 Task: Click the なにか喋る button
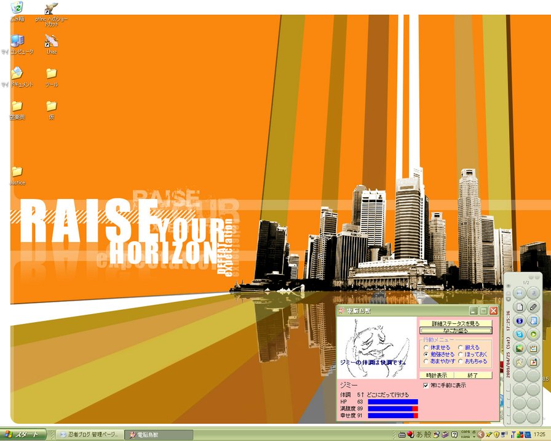point(456,331)
